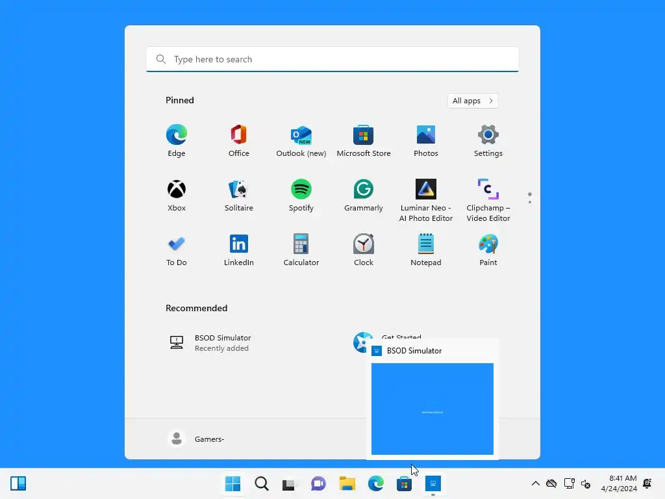Launch Calculator

pyautogui.click(x=301, y=250)
